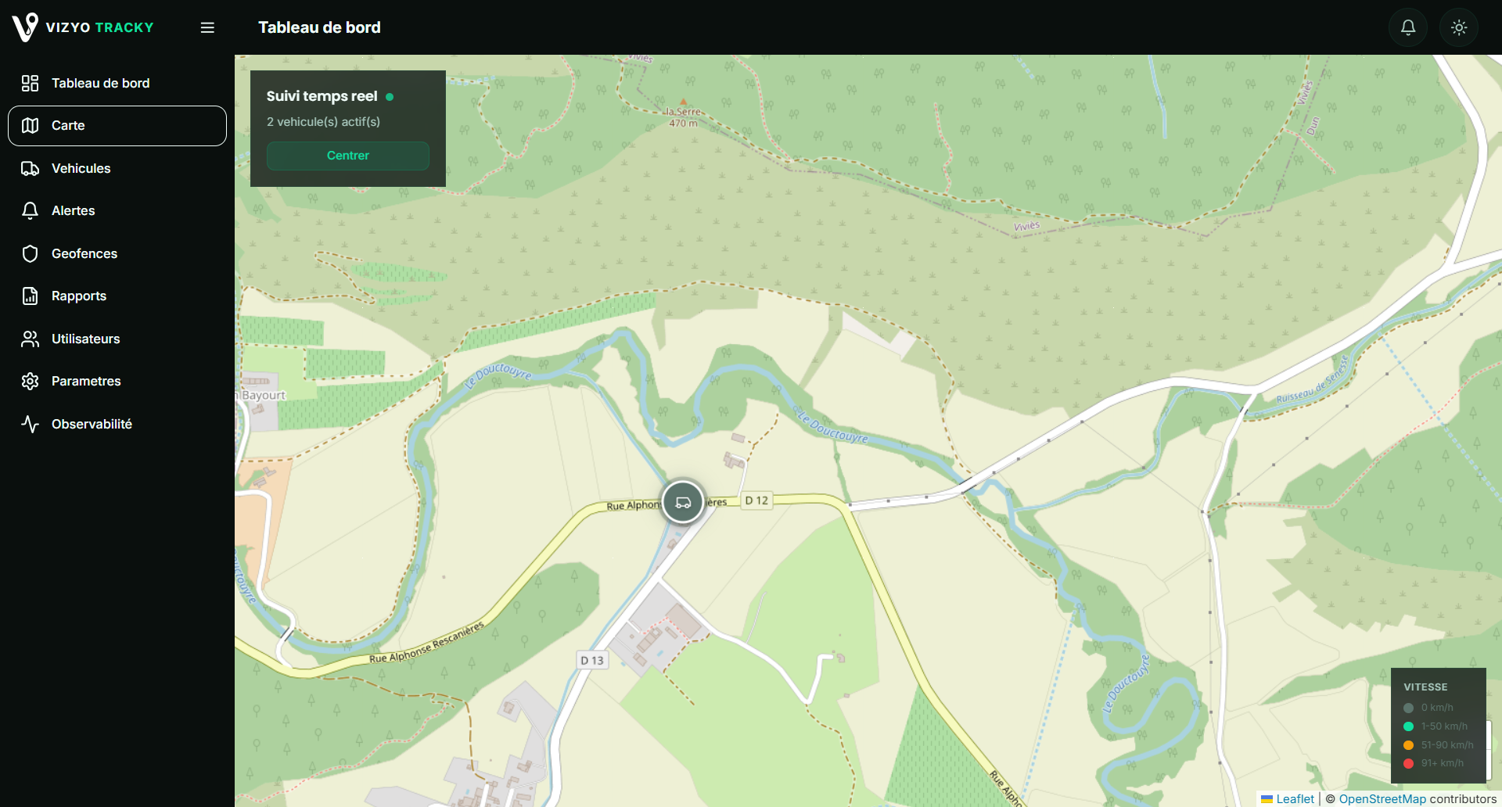The height and width of the screenshot is (807, 1502).
Task: Click orange 51-90 km/h legend swatch
Action: [1408, 745]
